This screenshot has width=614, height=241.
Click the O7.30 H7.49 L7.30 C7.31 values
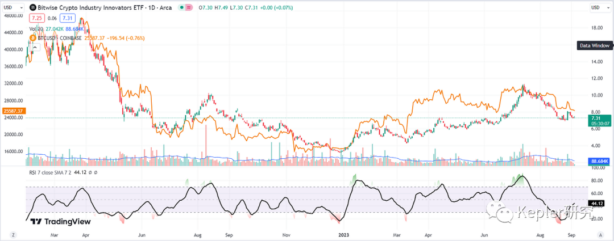229,8
